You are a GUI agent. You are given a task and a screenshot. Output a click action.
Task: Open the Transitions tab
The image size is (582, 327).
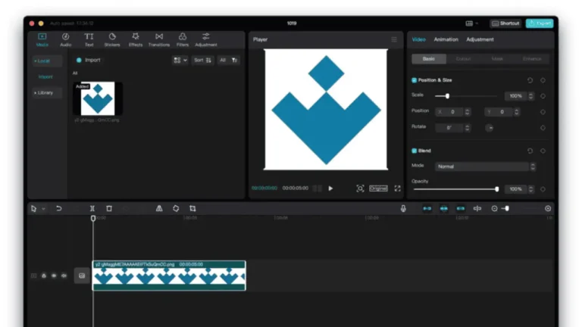tap(159, 39)
